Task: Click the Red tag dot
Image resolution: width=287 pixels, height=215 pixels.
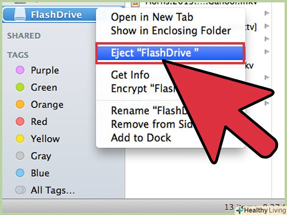Action: pyautogui.click(x=20, y=122)
